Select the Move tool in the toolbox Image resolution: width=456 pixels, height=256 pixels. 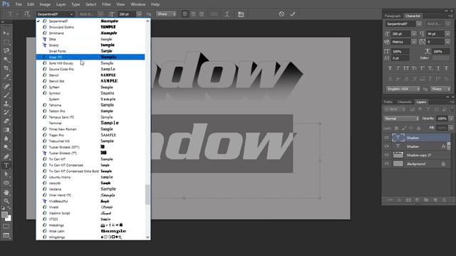[6, 33]
